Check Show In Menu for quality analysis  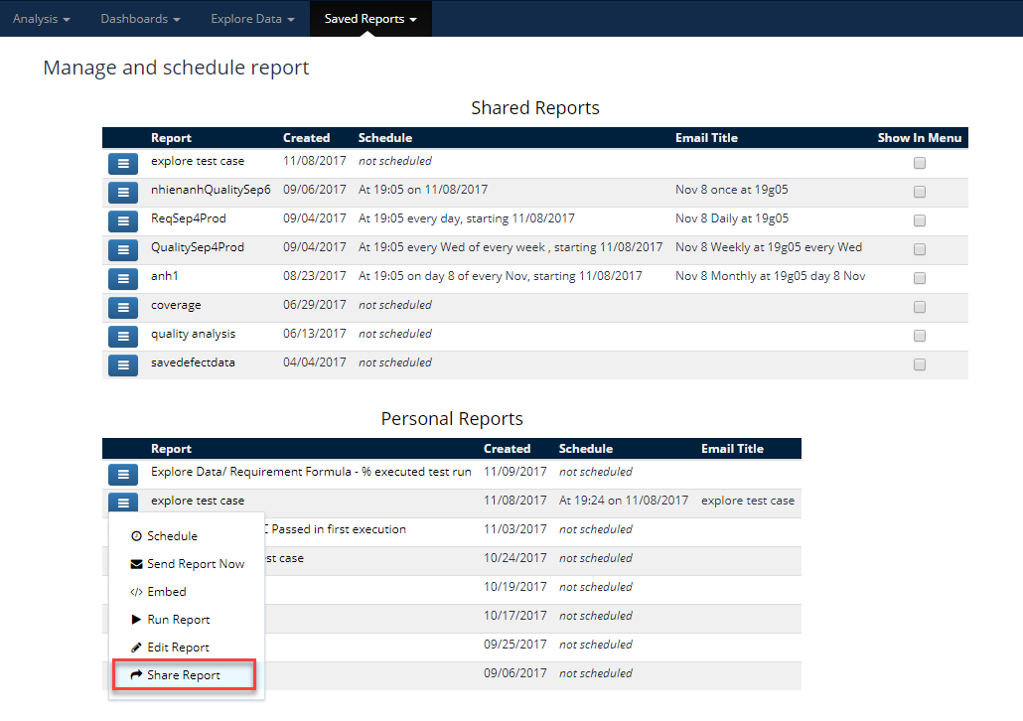coord(920,336)
